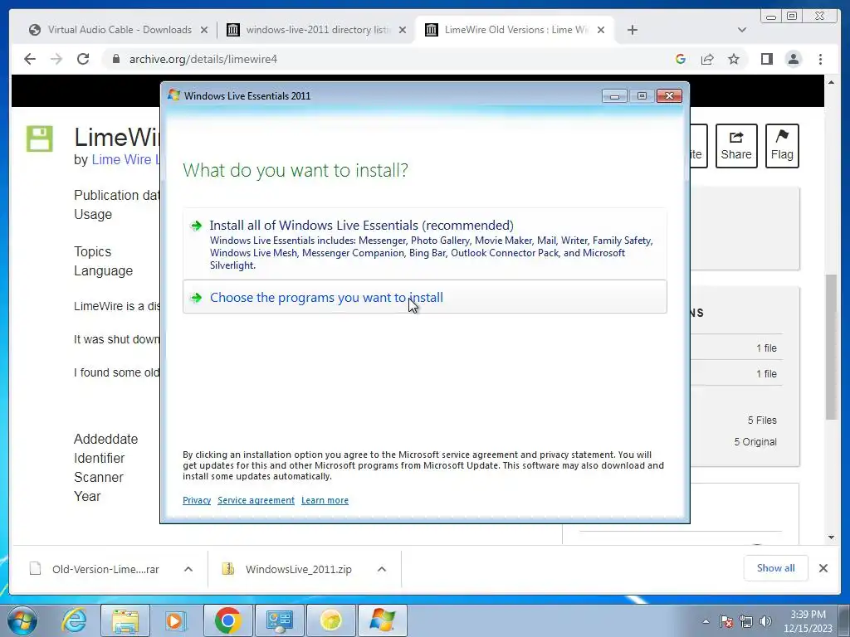Launch Internet Explorer from taskbar
This screenshot has height=637, width=850.
(74, 620)
